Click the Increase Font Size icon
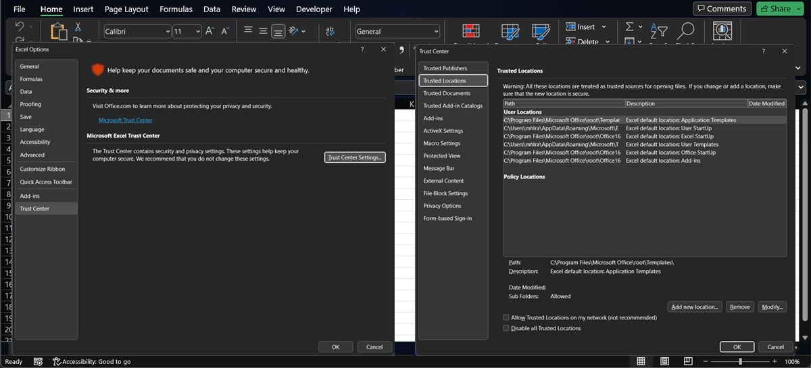The height and width of the screenshot is (368, 811). [210, 31]
